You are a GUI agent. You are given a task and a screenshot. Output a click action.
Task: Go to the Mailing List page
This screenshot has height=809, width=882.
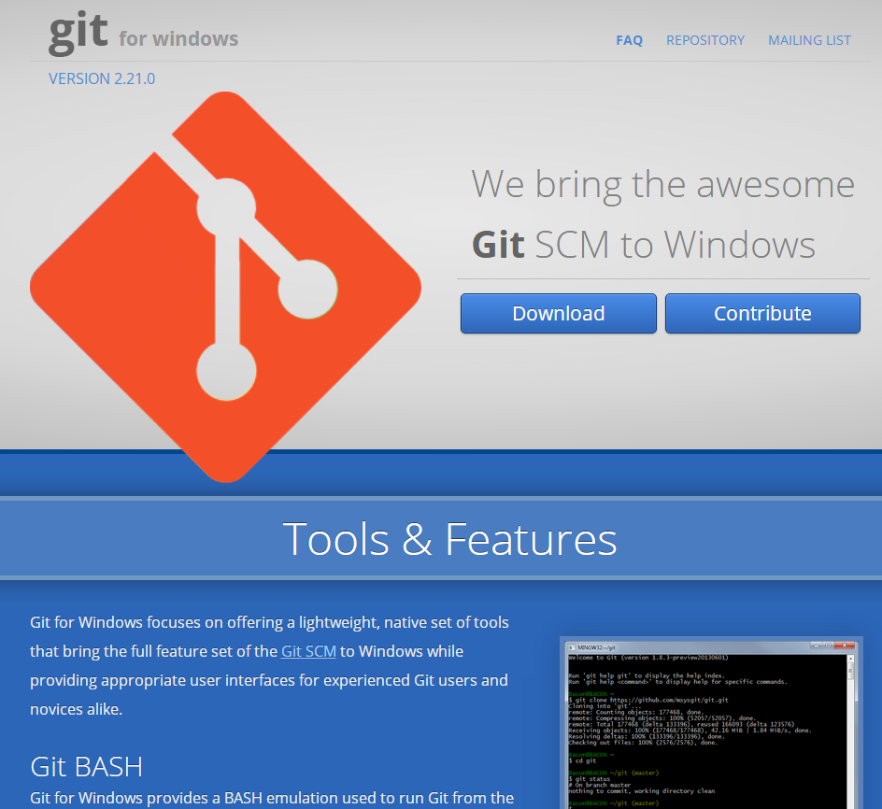point(809,40)
